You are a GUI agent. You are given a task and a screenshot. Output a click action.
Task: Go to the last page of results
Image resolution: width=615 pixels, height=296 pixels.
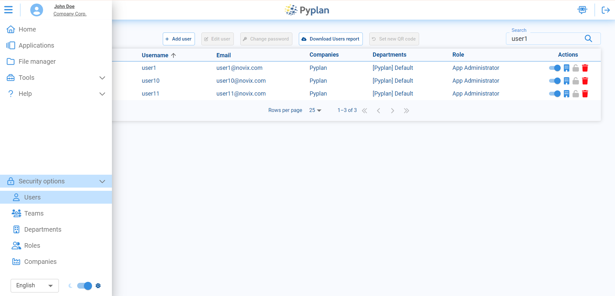pos(407,111)
